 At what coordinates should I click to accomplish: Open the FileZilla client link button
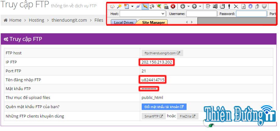pyautogui.click(x=187, y=116)
